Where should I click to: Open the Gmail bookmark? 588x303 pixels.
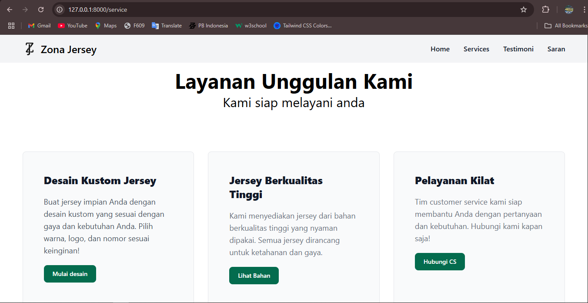40,26
